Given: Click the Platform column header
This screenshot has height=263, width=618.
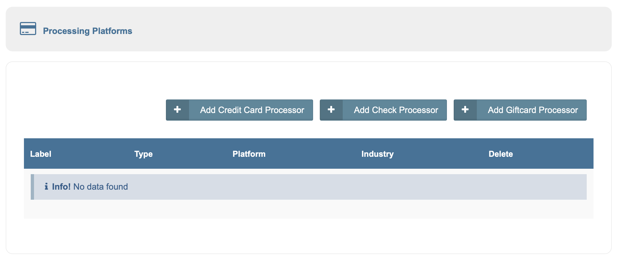Looking at the screenshot, I should click(x=249, y=154).
